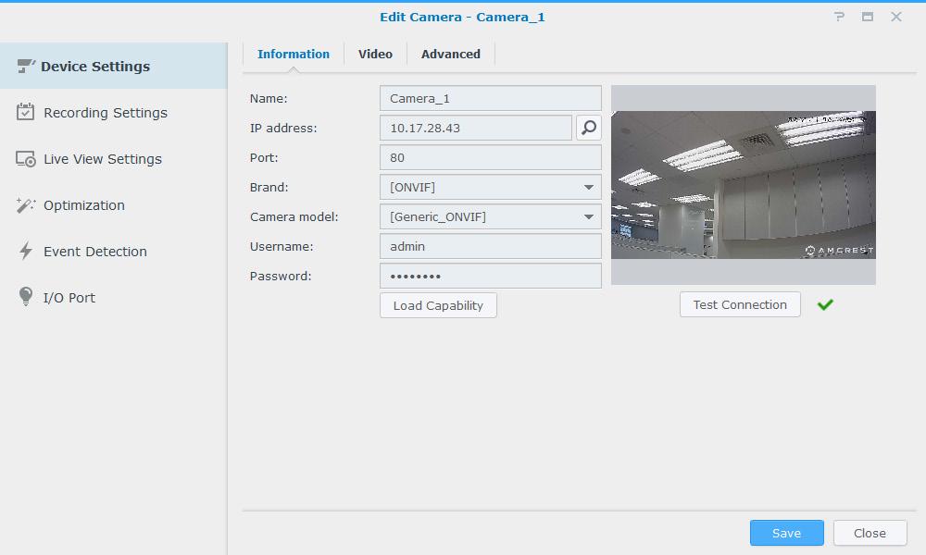The width and height of the screenshot is (926, 555).
Task: Maximize the Edit Camera window
Action: [x=868, y=17]
